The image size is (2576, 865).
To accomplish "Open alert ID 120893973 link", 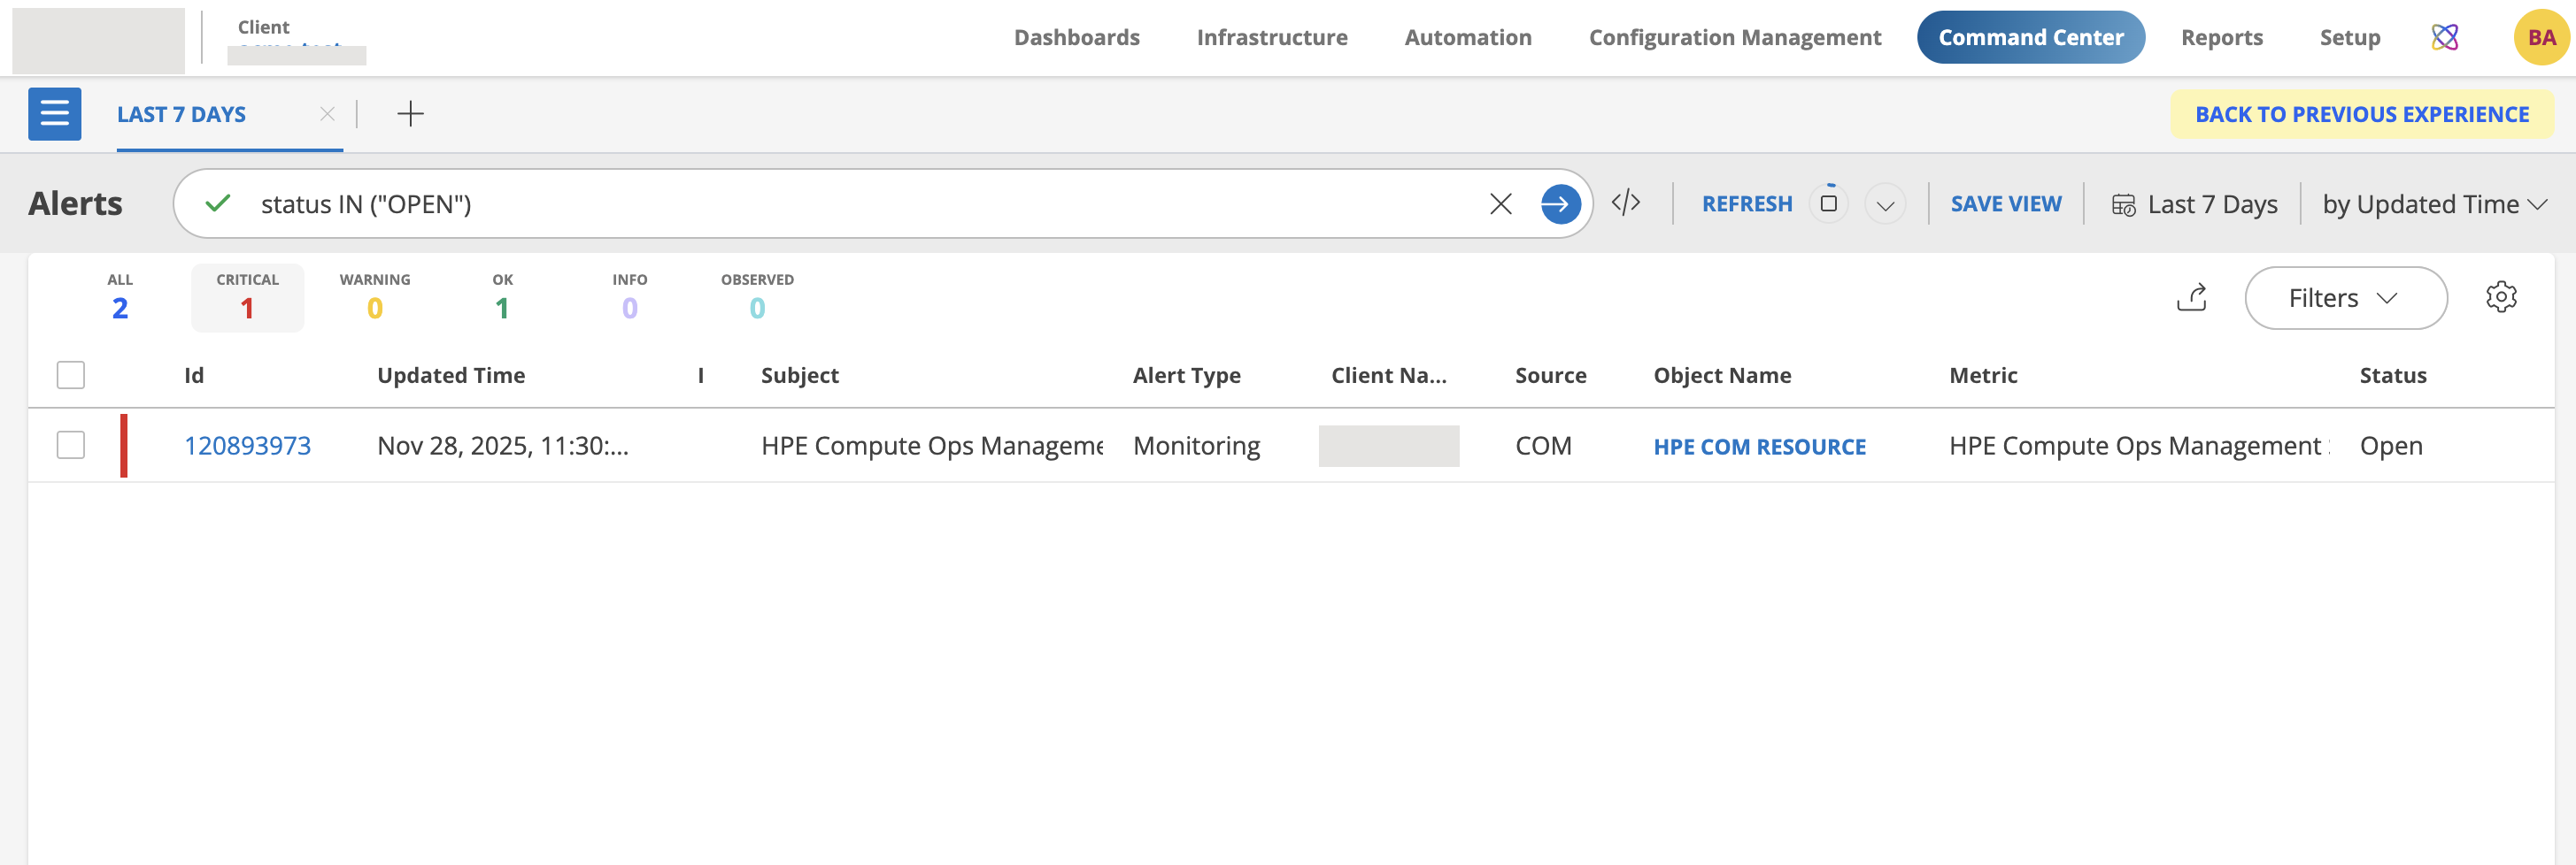I will point(247,446).
